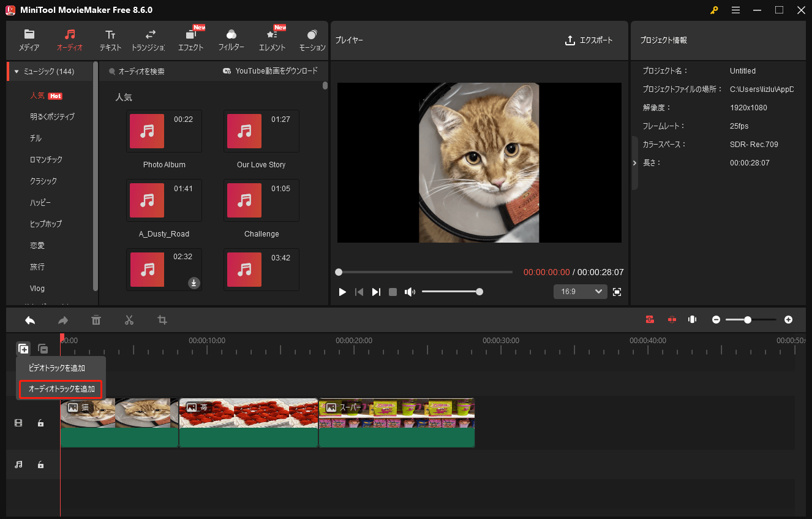Select the Photo Album music thumbnail

pyautogui.click(x=147, y=131)
